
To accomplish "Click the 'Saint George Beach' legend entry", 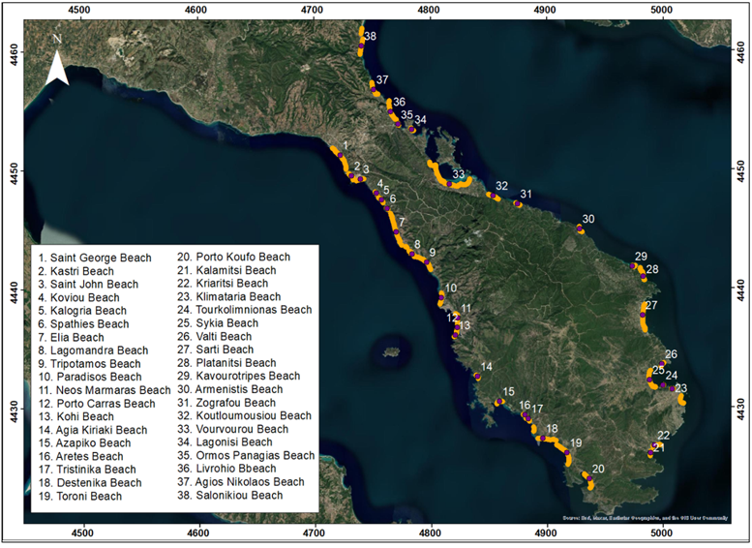I will pos(94,258).
